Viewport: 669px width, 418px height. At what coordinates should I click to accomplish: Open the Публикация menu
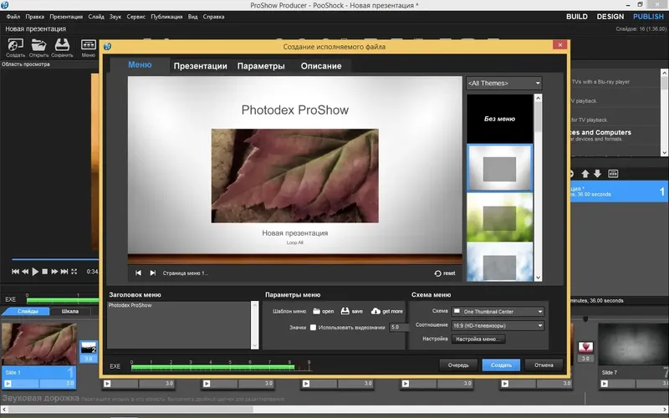(166, 17)
